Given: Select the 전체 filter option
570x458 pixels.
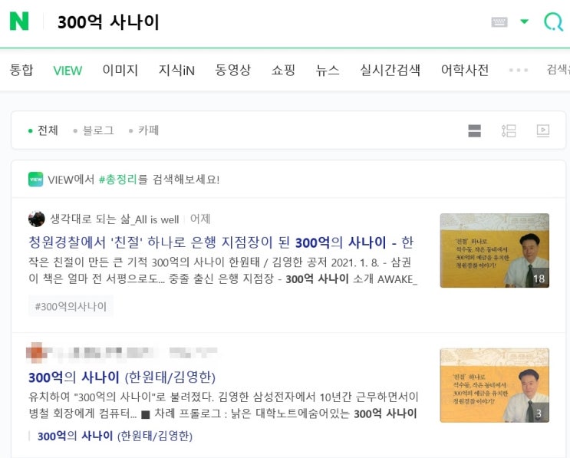Looking at the screenshot, I should point(43,130).
